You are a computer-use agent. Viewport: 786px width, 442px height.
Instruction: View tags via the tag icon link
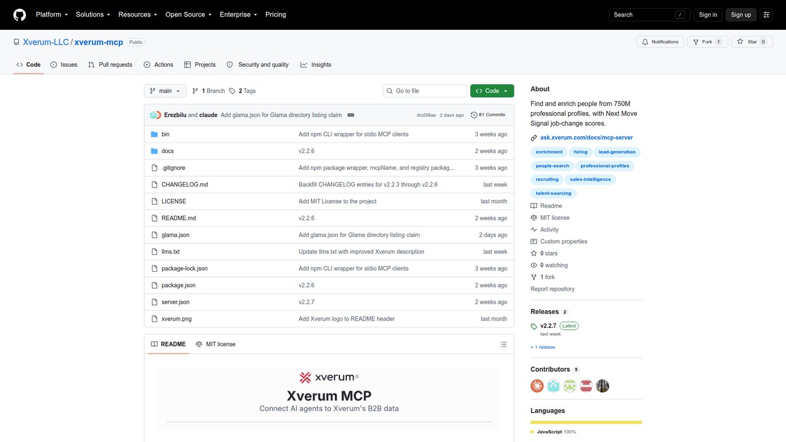click(x=242, y=91)
